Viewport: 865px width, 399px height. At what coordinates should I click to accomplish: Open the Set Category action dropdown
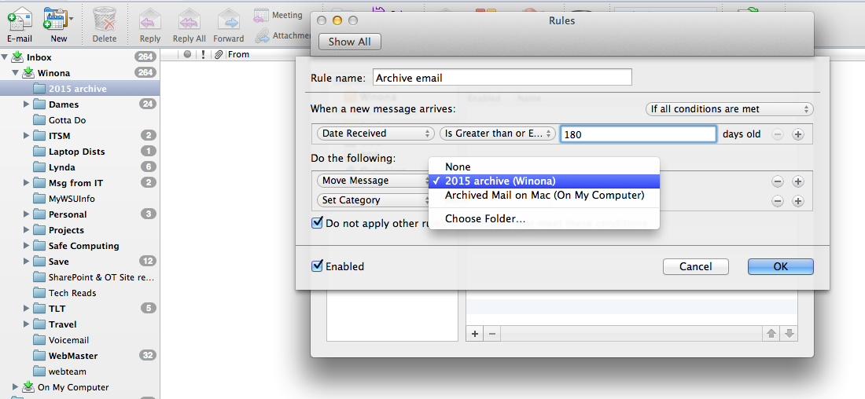[374, 200]
